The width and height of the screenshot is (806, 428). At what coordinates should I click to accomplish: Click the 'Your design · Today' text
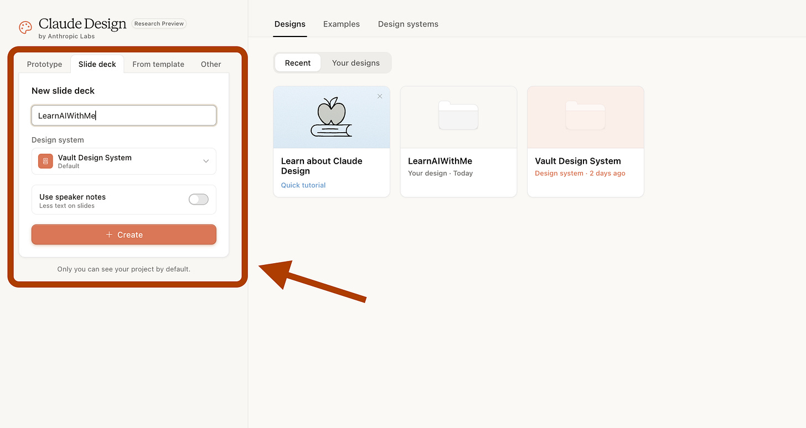tap(441, 173)
